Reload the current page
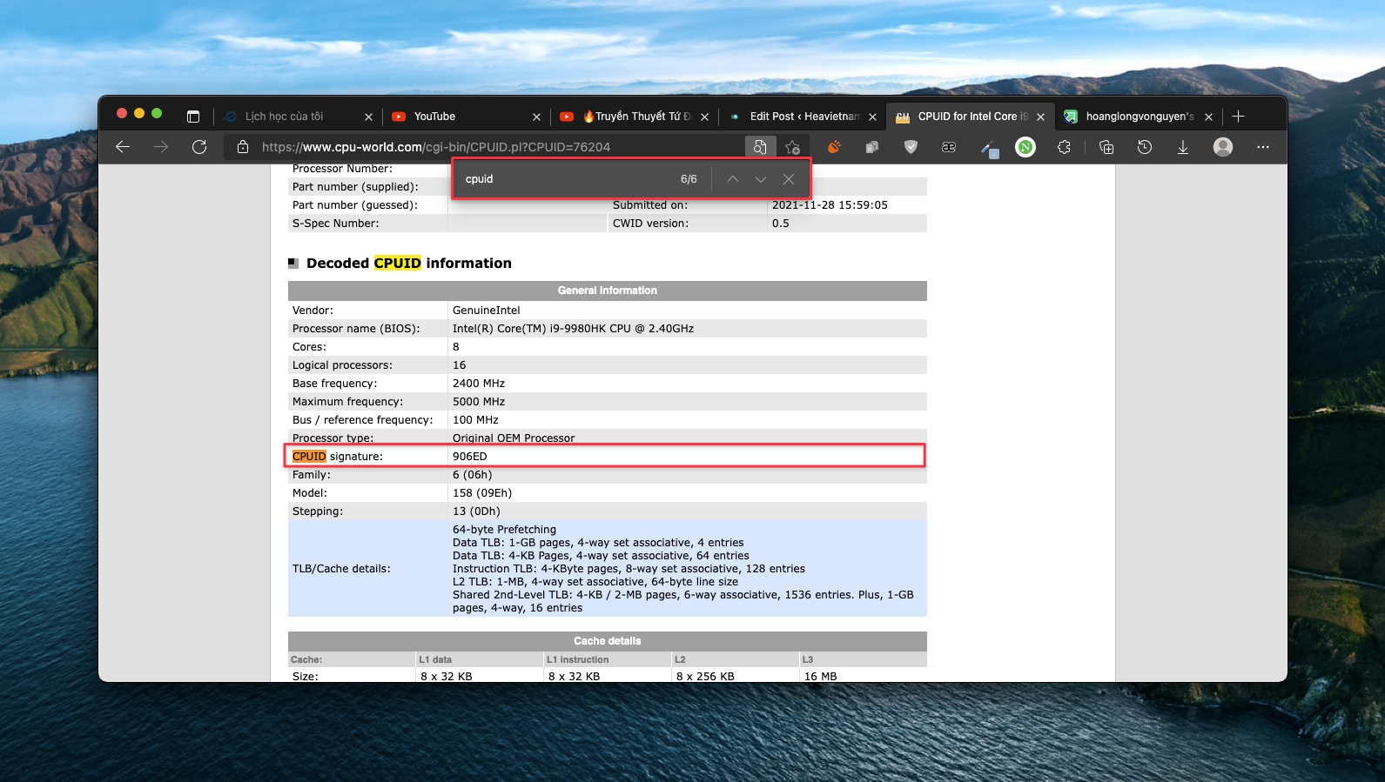The width and height of the screenshot is (1385, 782). pos(199,147)
